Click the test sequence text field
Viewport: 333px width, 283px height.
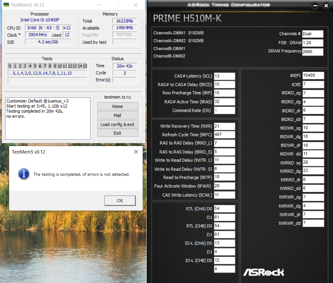click(47, 73)
